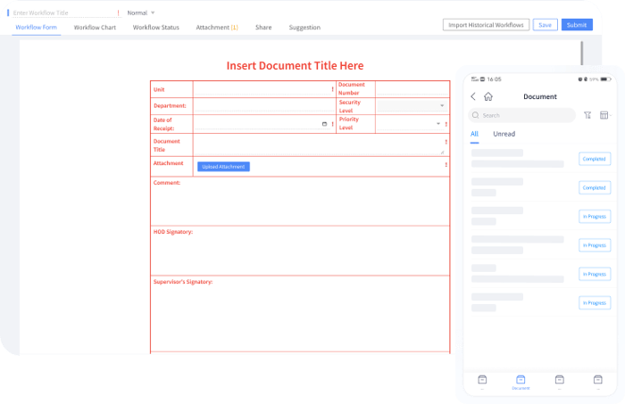Tap the home icon in mobile header

pos(488,96)
